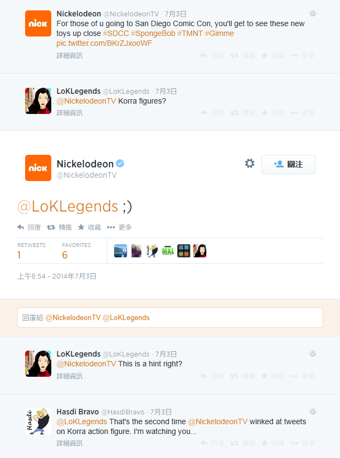Retweet the main tweet via 轉推
Viewport: 340px width, 458px height.
(59, 227)
